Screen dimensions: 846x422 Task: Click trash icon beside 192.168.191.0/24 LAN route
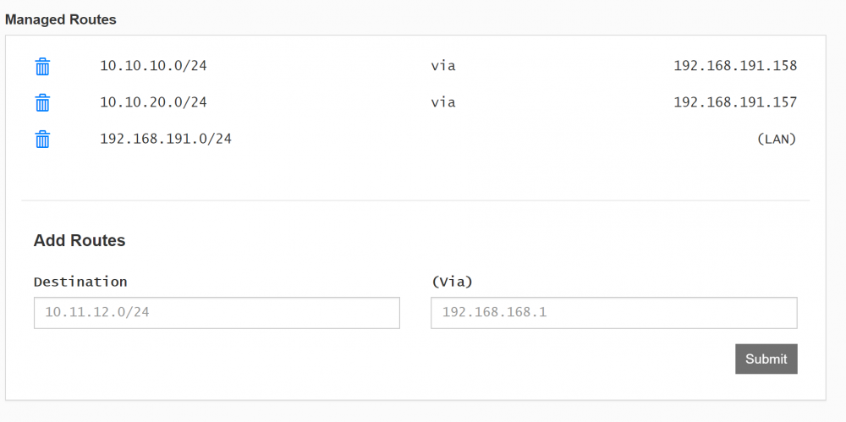[x=42, y=140]
